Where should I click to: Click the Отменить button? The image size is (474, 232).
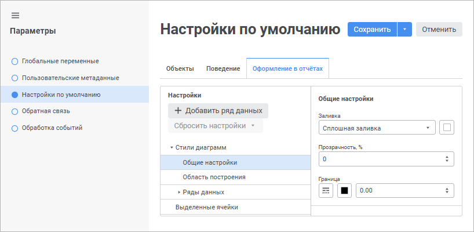coord(439,30)
